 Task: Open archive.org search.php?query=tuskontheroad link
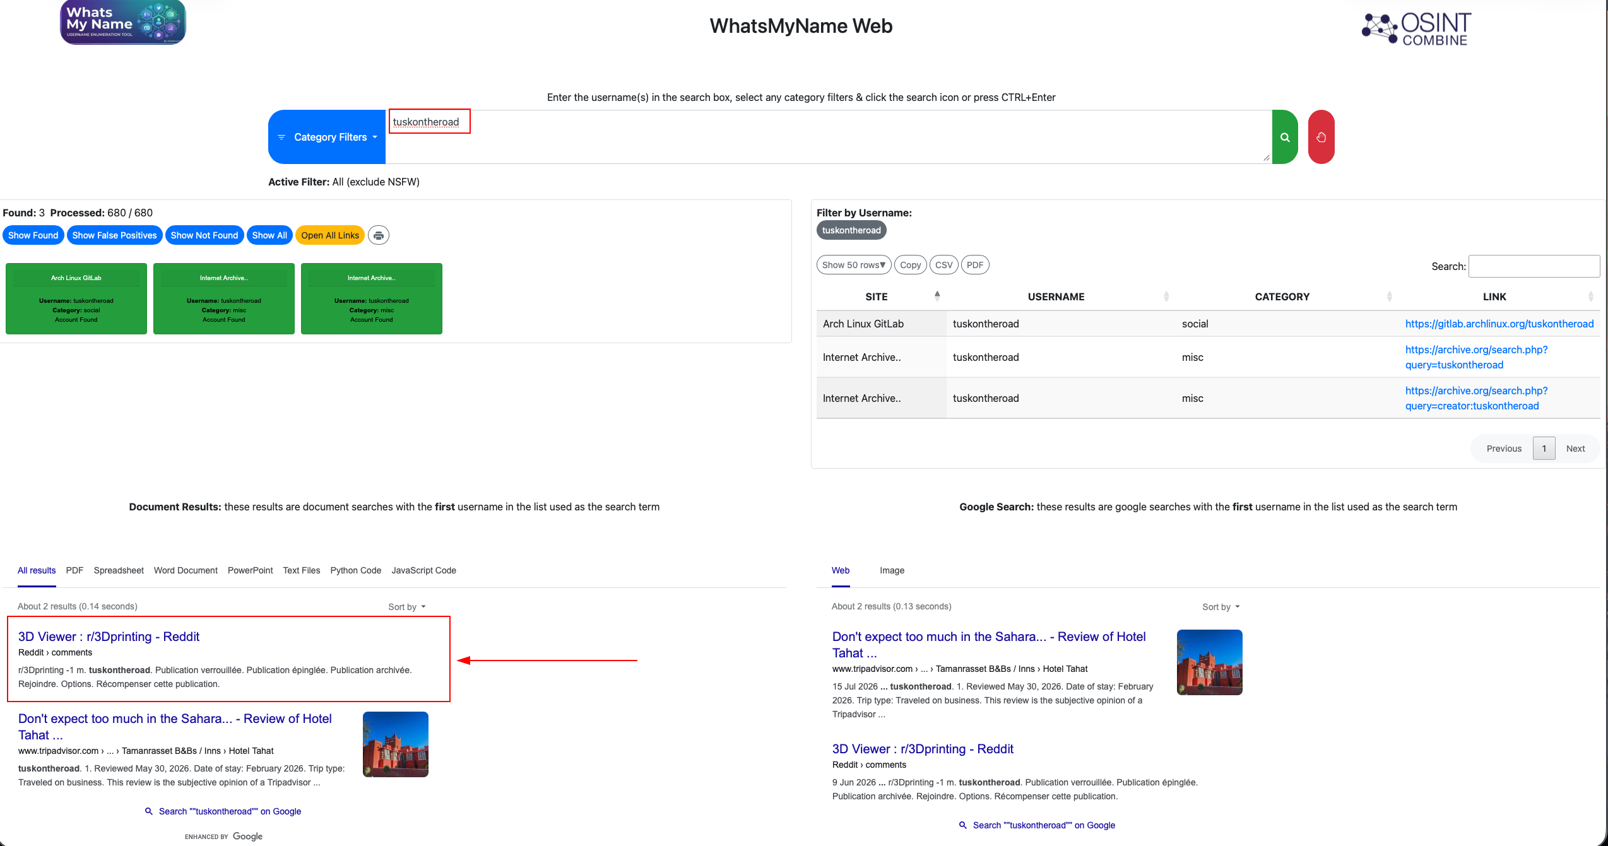1477,357
